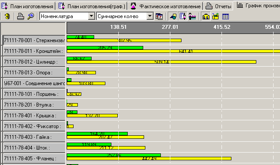Select row 71111-78-011 Кронштейн
Image resolution: width=280 pixels, height=165 pixels.
click(x=34, y=51)
